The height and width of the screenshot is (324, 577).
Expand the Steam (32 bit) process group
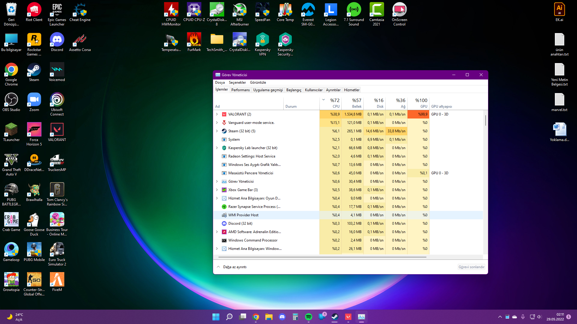point(217,131)
